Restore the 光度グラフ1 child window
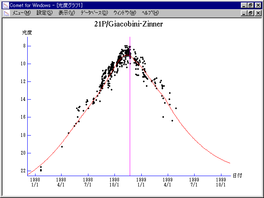264x198 pixels. click(x=250, y=13)
